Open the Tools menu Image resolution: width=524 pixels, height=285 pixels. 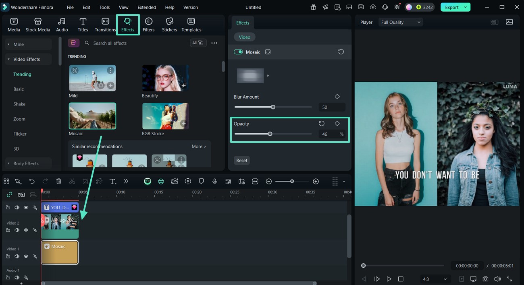point(104,7)
